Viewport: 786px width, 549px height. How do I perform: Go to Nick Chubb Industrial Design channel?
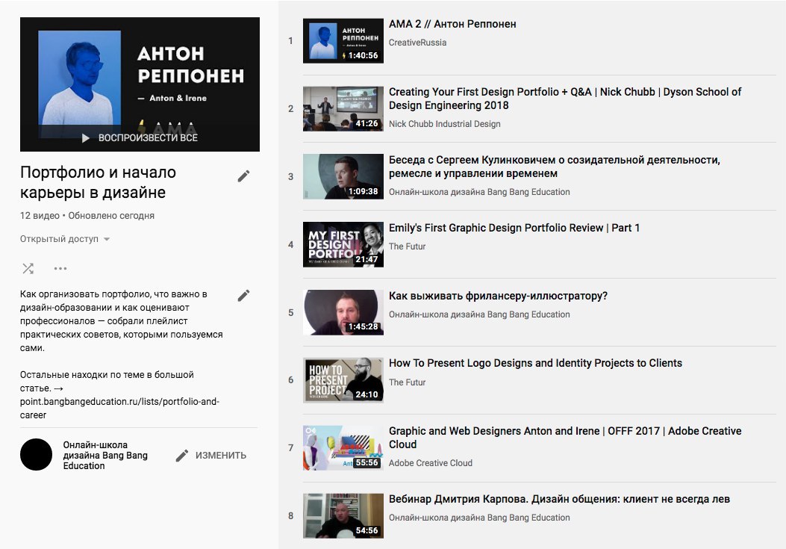point(445,124)
